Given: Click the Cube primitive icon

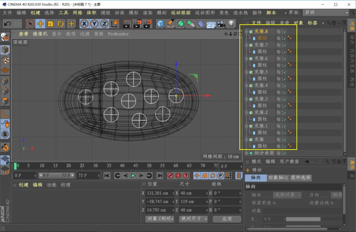Looking at the screenshot, I should point(161,24).
